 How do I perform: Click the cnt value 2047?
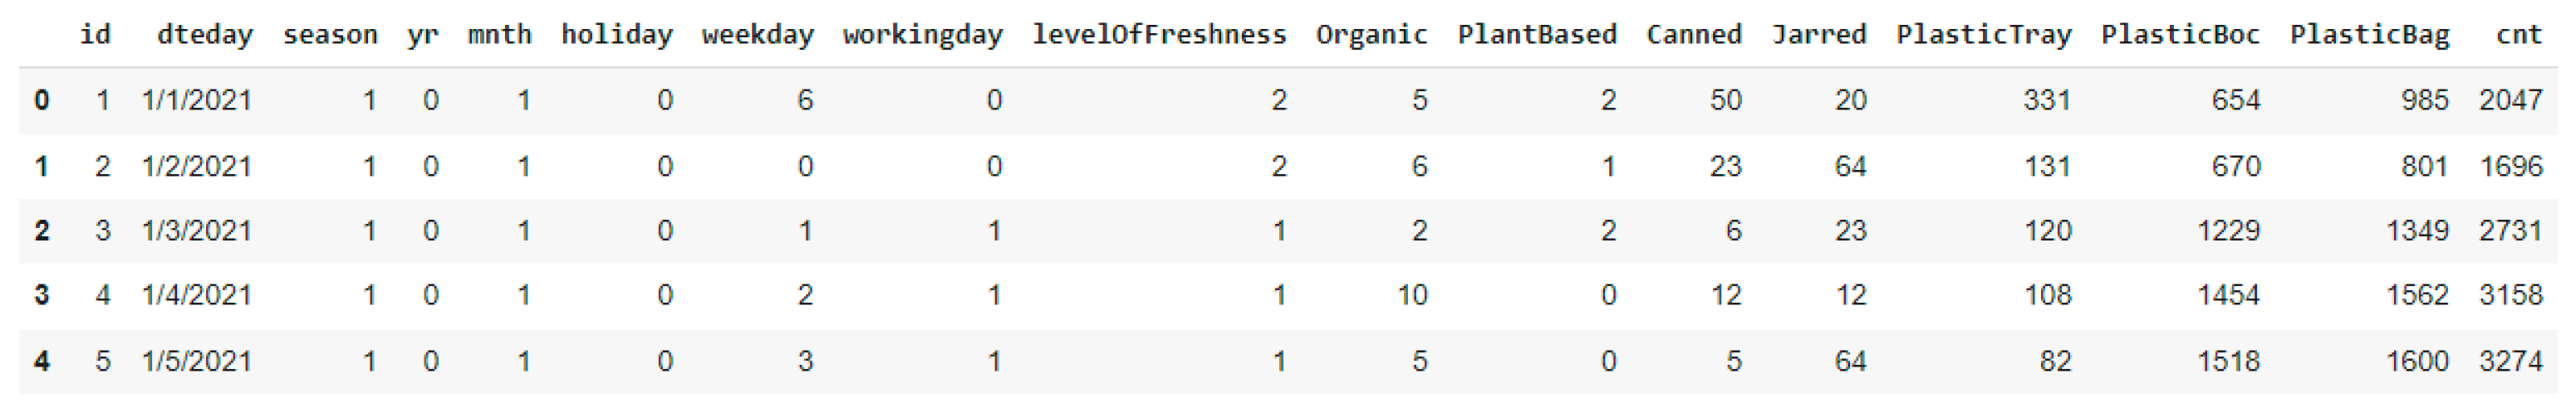[x=2510, y=100]
